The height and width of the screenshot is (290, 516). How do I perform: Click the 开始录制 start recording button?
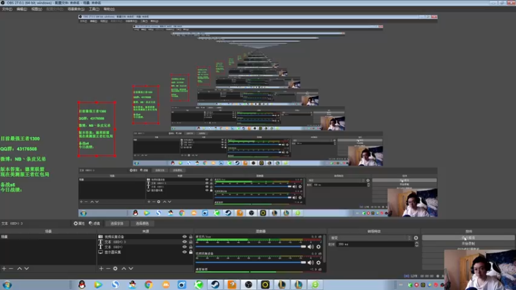tap(468, 244)
